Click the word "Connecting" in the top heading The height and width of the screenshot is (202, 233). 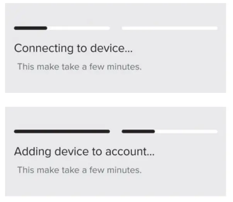[44, 49]
